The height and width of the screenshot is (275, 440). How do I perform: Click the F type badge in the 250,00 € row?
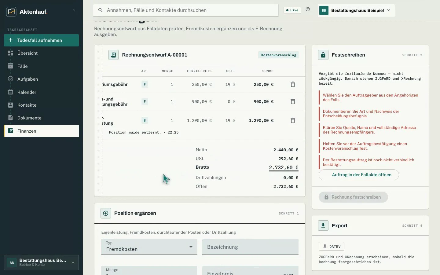pos(145,84)
